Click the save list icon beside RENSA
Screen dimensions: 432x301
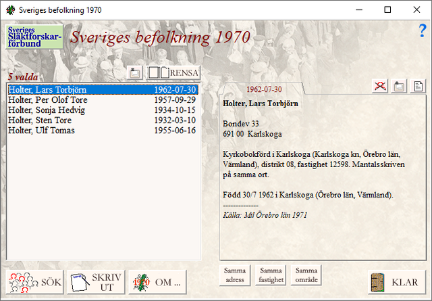135,73
